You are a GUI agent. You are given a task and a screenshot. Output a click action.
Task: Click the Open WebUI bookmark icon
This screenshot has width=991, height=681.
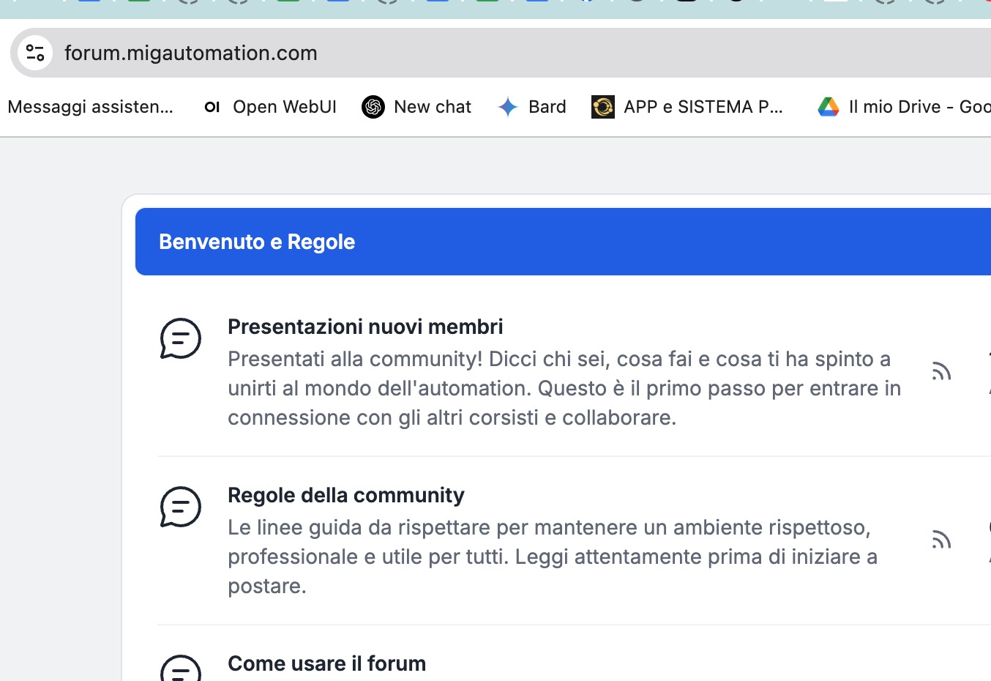coord(212,107)
